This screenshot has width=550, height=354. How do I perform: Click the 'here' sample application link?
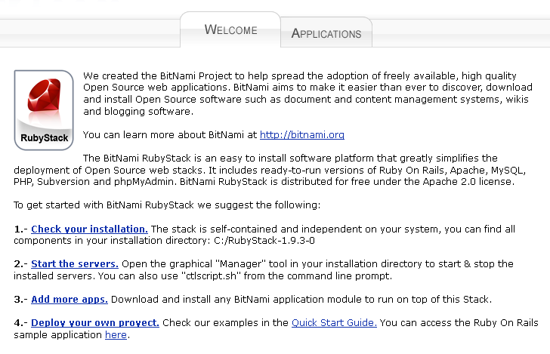[116, 334]
